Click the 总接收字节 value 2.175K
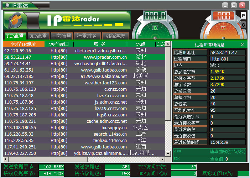The width and height of the screenshot is (250, 178). click(x=228, y=78)
